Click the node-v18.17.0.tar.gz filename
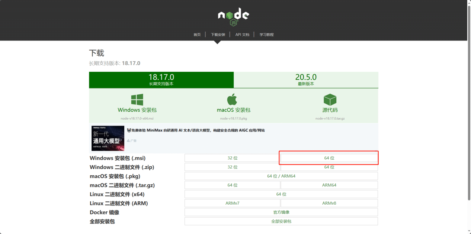Viewport: 471px width, 234px height. click(x=330, y=118)
